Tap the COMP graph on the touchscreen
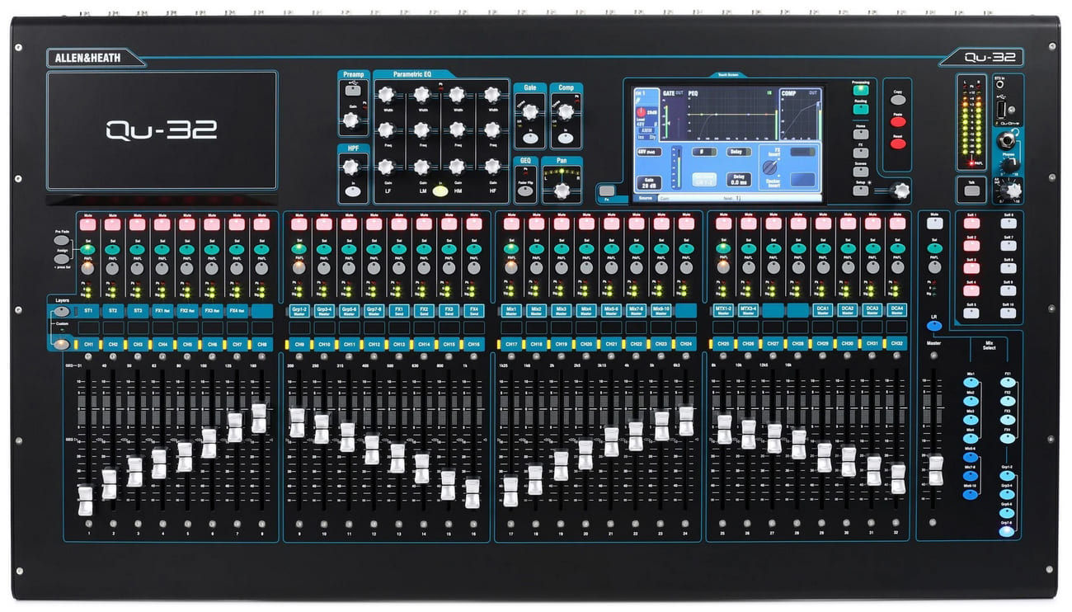Image resolution: width=1072 pixels, height=612 pixels. point(801,115)
